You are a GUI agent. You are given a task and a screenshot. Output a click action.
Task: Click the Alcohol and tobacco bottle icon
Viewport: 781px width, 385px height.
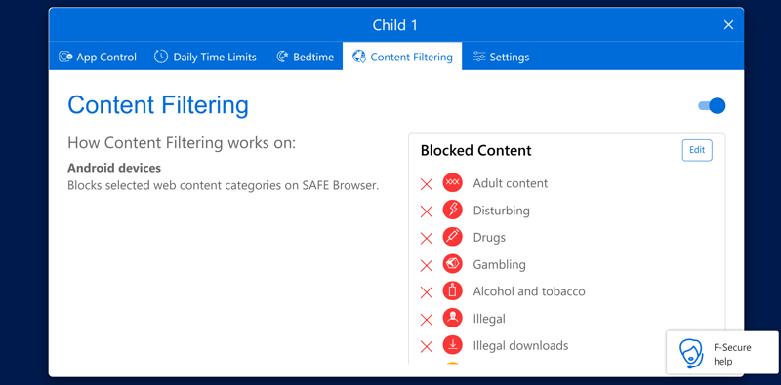tap(452, 291)
